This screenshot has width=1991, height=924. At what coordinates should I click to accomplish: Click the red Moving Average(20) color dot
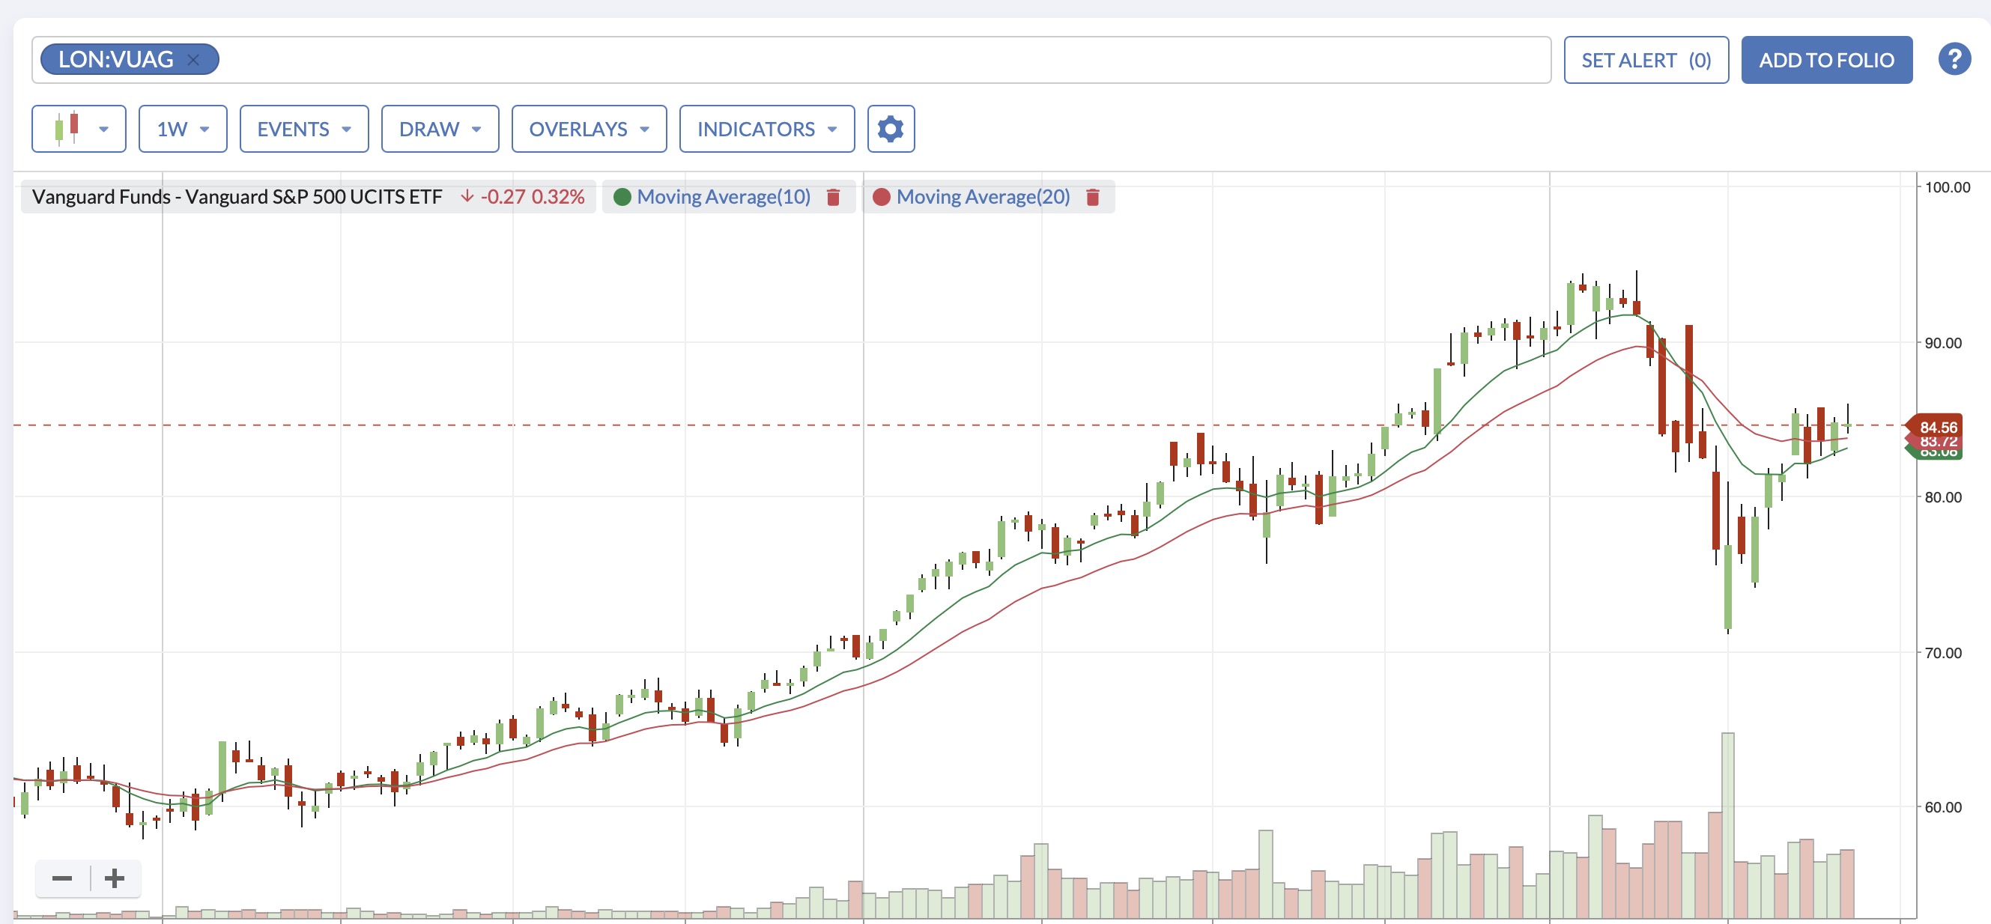(881, 197)
